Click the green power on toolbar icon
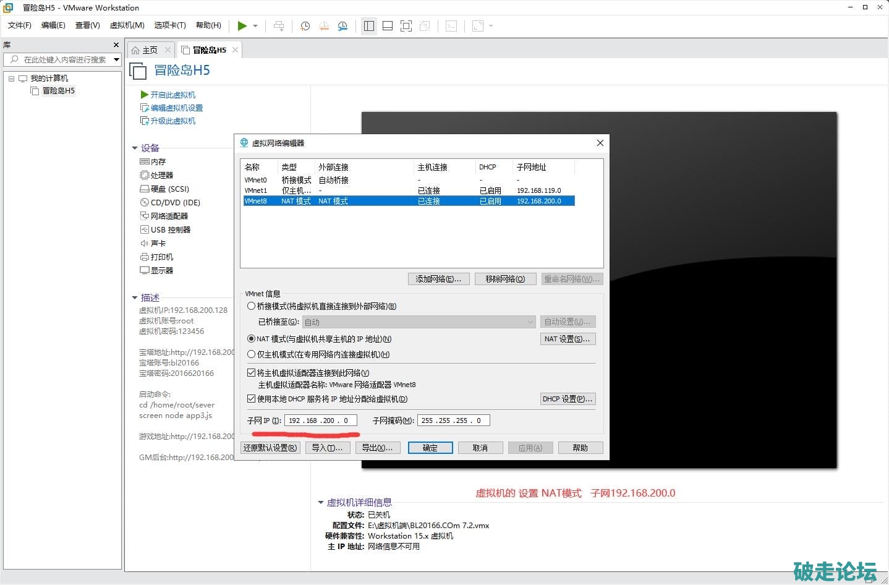 [x=242, y=26]
